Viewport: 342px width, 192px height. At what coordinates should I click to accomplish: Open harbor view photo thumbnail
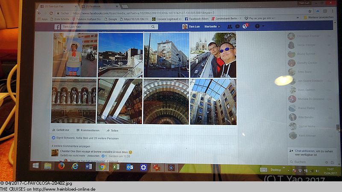121,55
